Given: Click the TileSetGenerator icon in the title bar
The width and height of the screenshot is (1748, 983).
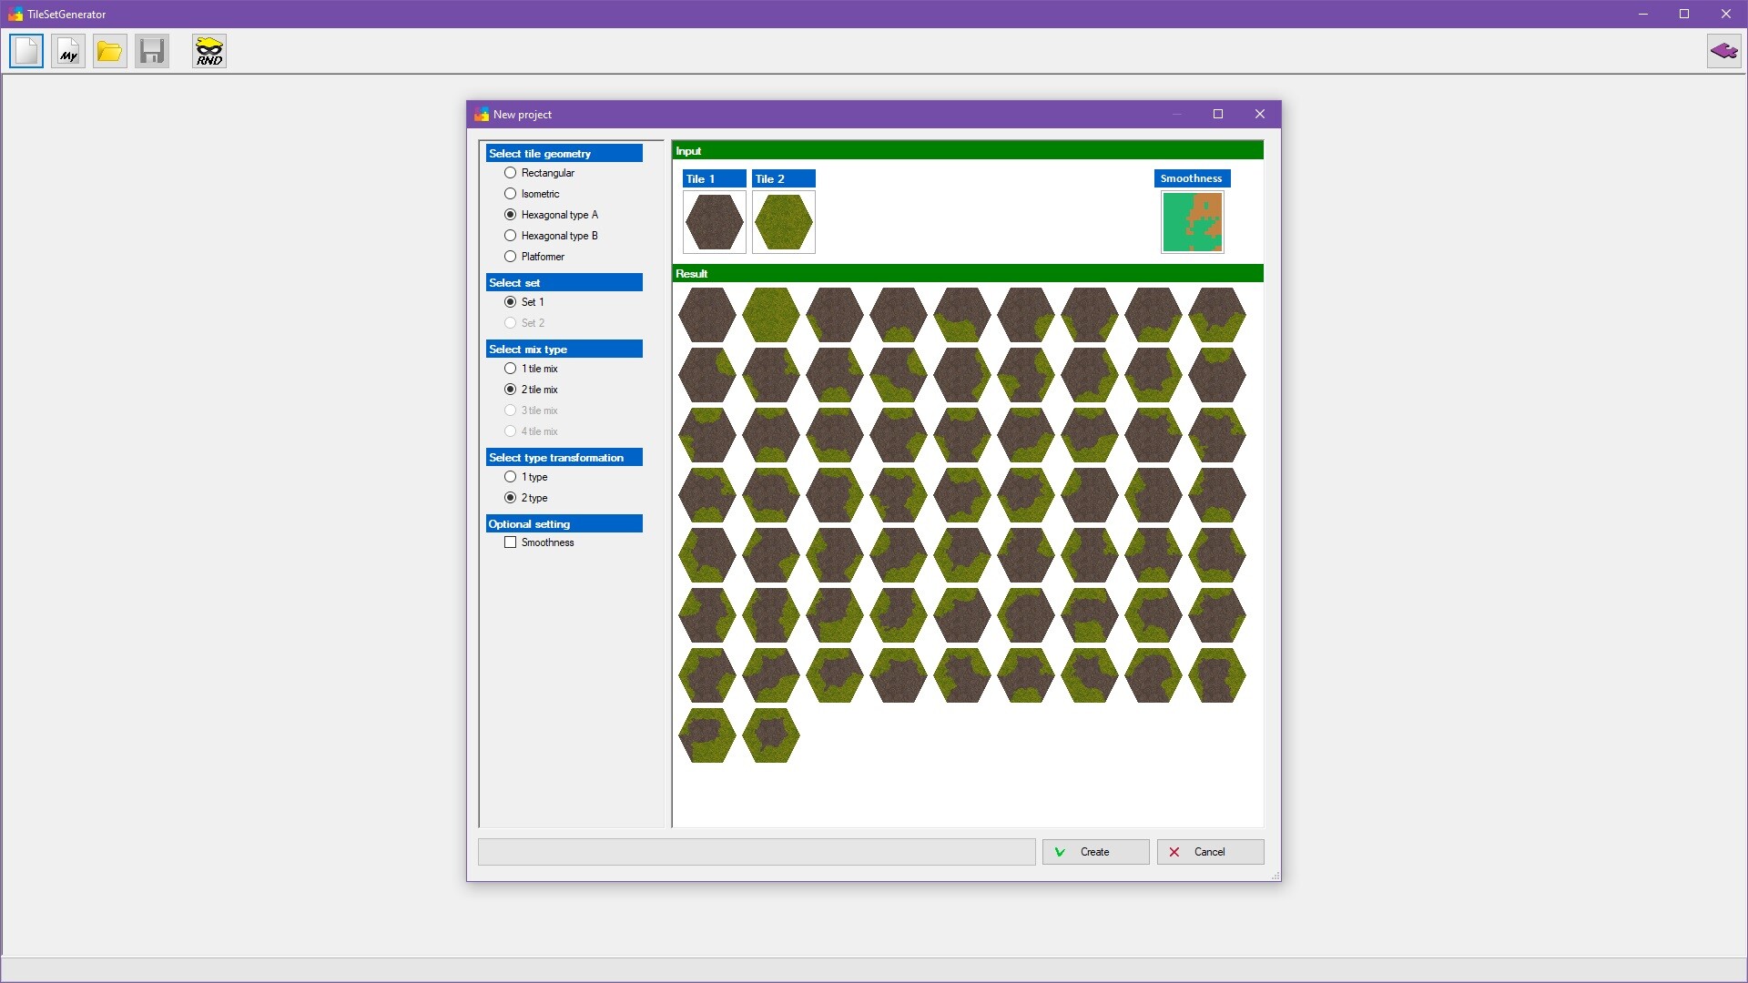Looking at the screenshot, I should coord(15,14).
